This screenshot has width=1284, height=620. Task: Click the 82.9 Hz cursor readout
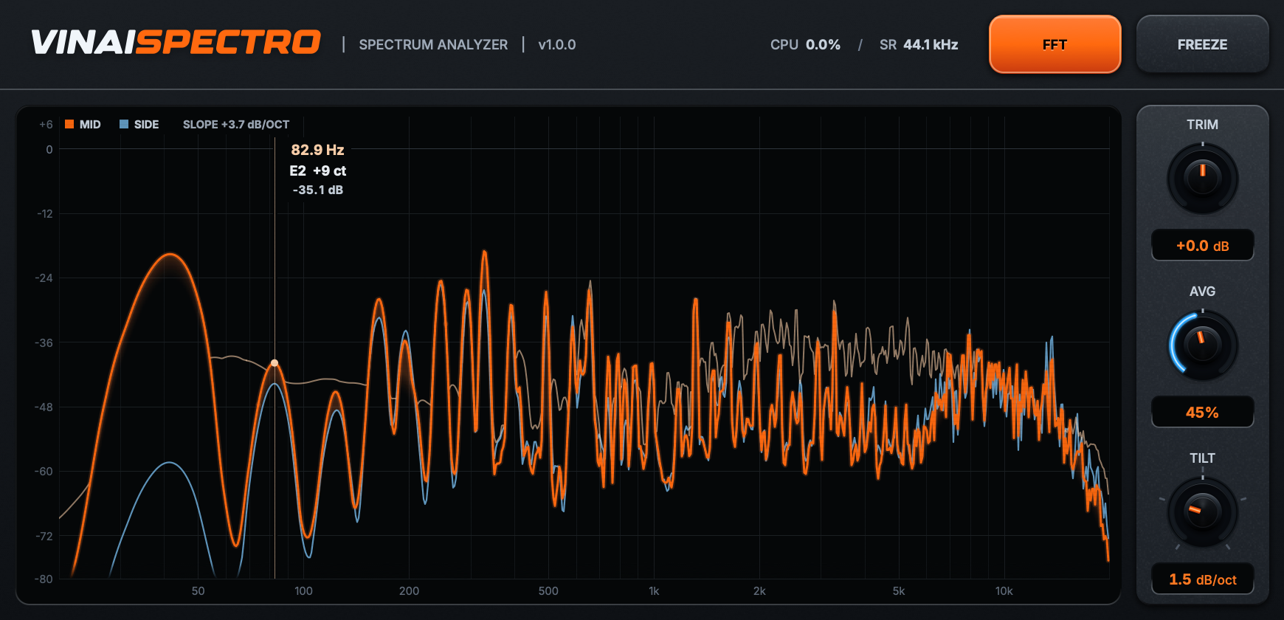pos(317,150)
